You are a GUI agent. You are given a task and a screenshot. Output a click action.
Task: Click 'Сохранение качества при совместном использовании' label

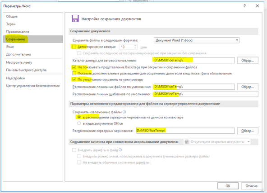[x=124, y=142]
